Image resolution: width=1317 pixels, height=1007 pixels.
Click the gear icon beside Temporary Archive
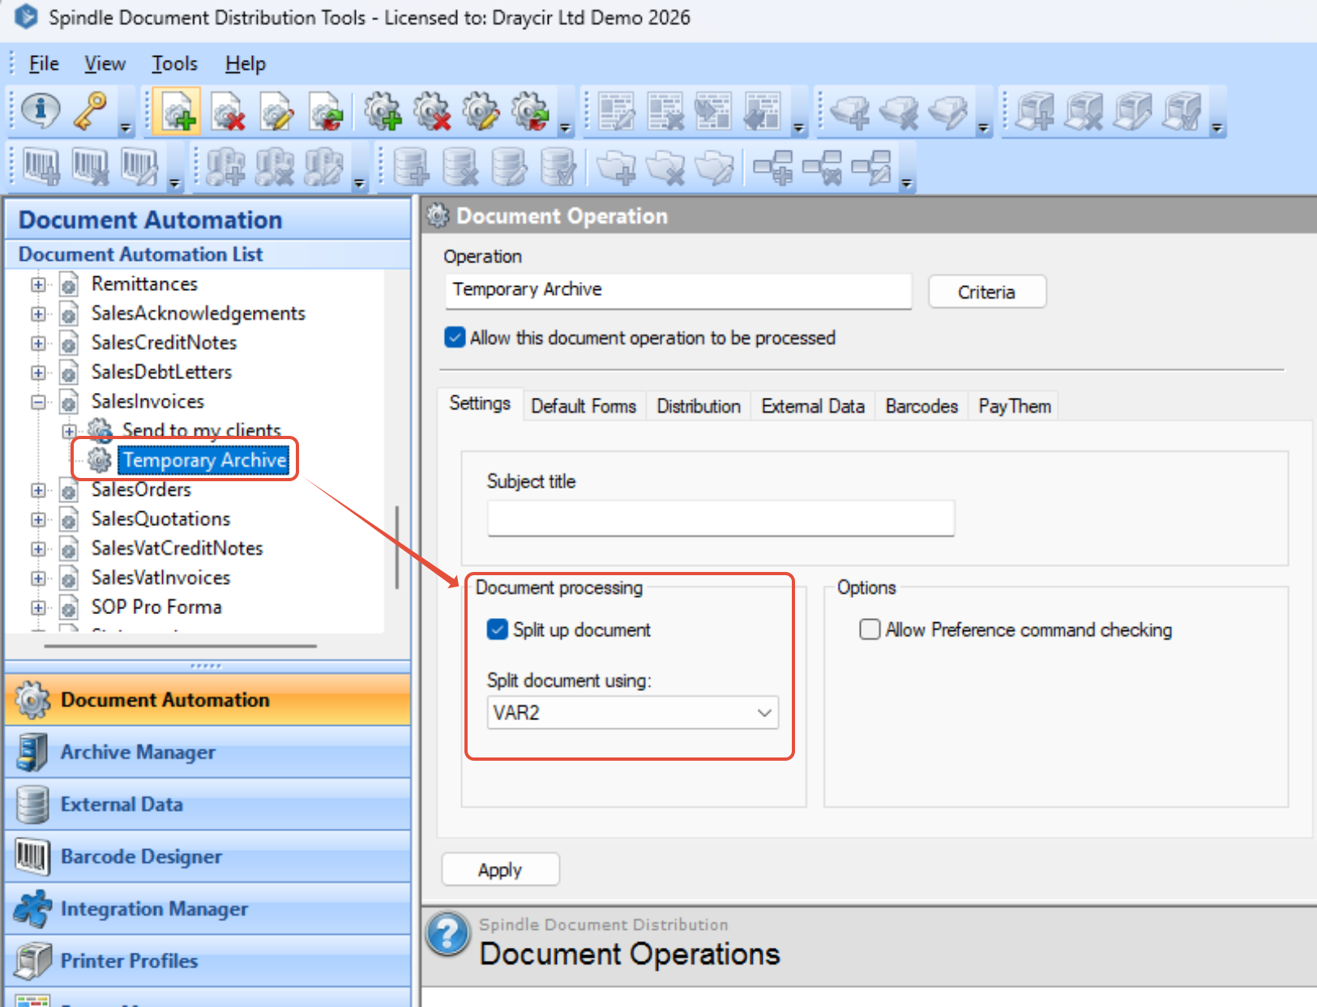coord(100,459)
